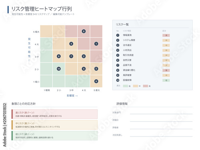Click the 情報漏洩 risk item text

tap(127, 35)
